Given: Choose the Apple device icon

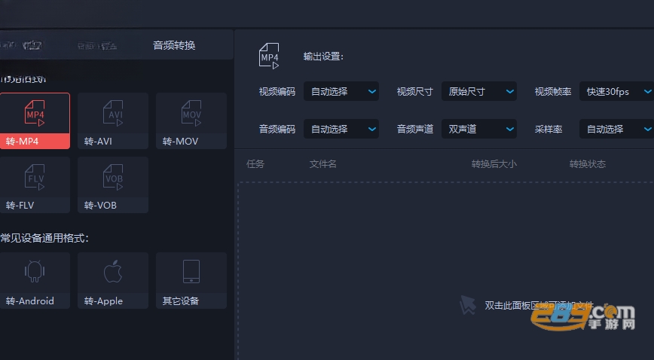Looking at the screenshot, I should [113, 271].
